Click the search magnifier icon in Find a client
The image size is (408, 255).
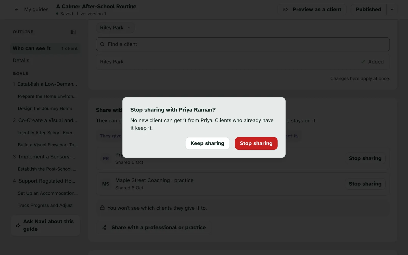click(x=102, y=44)
